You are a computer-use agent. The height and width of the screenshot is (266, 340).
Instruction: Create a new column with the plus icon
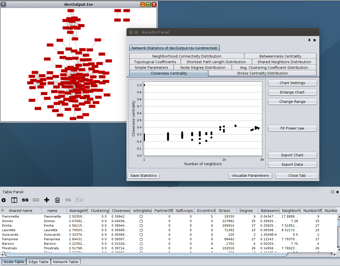[47, 200]
